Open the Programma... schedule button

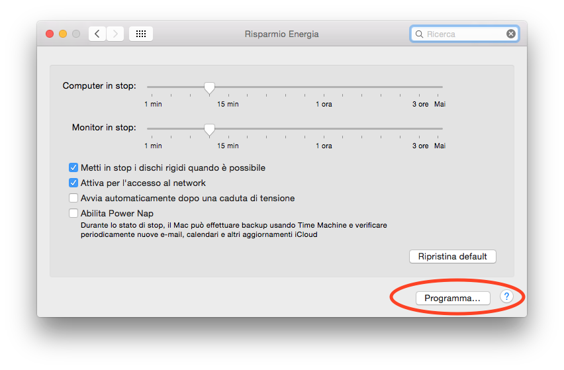[453, 298]
